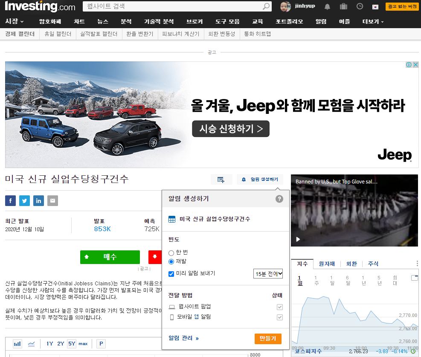The width and height of the screenshot is (421, 357).
Task: Click the help question mark icon
Action: 279,199
